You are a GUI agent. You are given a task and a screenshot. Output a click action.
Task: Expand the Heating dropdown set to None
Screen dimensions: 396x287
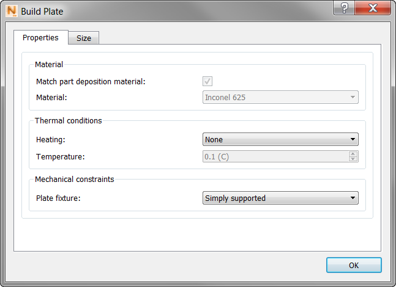point(280,139)
